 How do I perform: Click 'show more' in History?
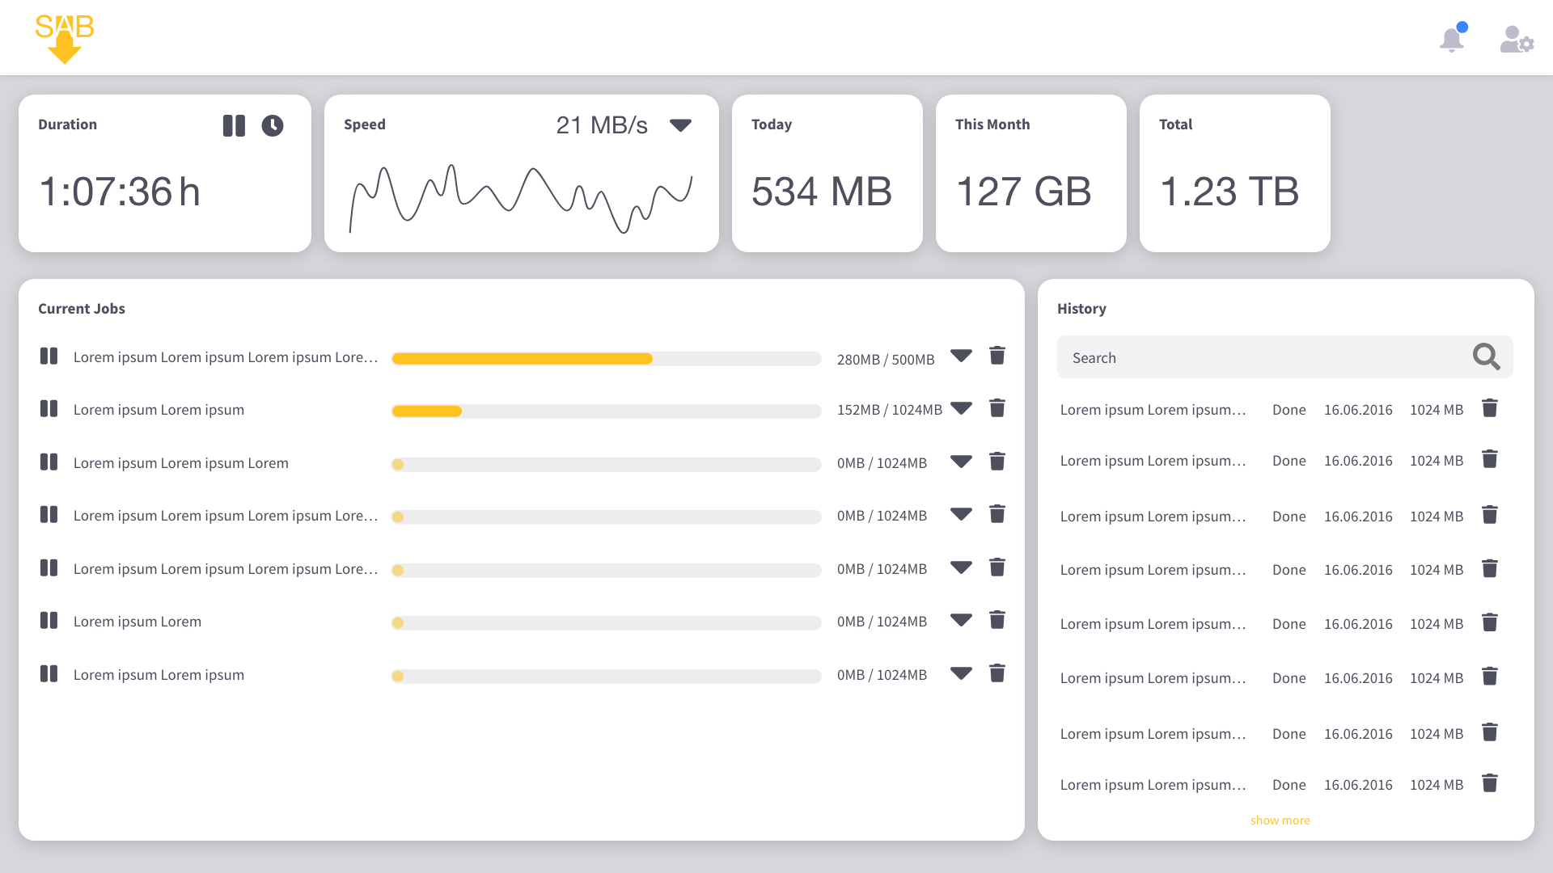tap(1280, 820)
